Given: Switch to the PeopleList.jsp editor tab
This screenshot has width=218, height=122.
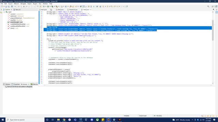Looking at the screenshot, I should tap(72, 10).
